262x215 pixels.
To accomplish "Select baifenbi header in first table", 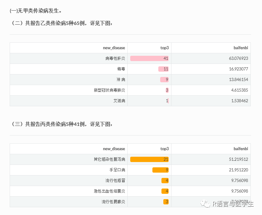I will tap(241, 48).
